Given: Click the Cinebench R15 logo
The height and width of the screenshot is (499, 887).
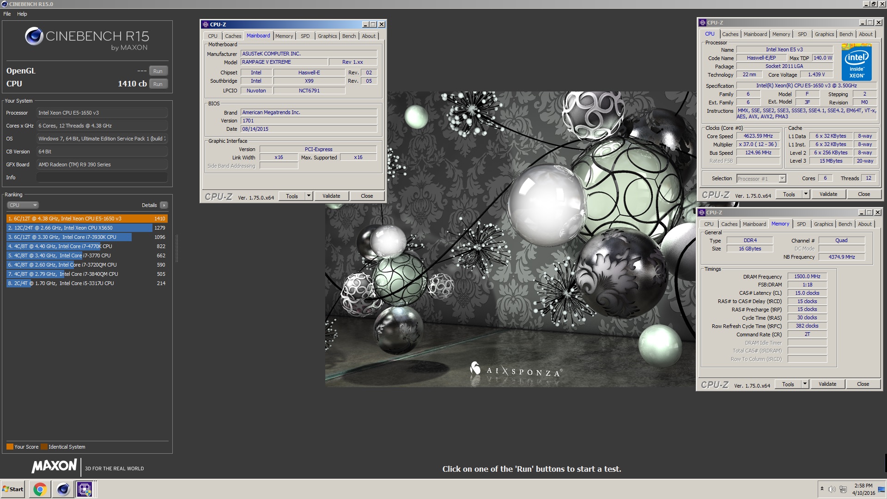Looking at the screenshot, I should tap(87, 38).
